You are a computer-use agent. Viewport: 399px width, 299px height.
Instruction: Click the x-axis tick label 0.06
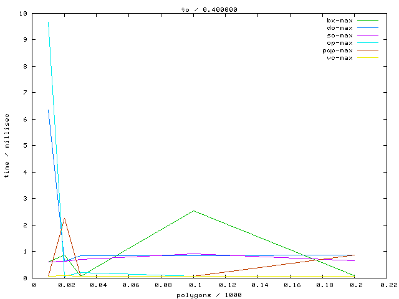(x=130, y=285)
